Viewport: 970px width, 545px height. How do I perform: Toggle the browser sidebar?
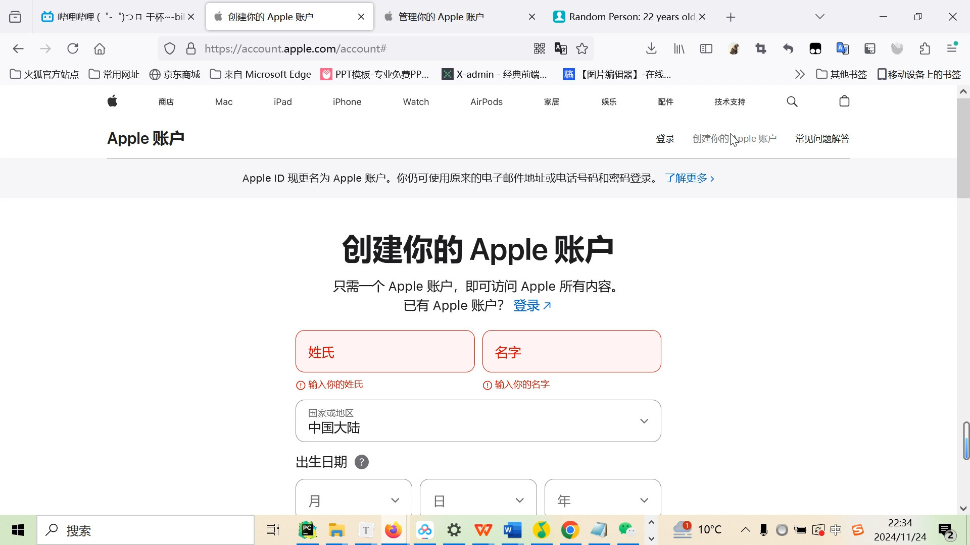click(706, 48)
